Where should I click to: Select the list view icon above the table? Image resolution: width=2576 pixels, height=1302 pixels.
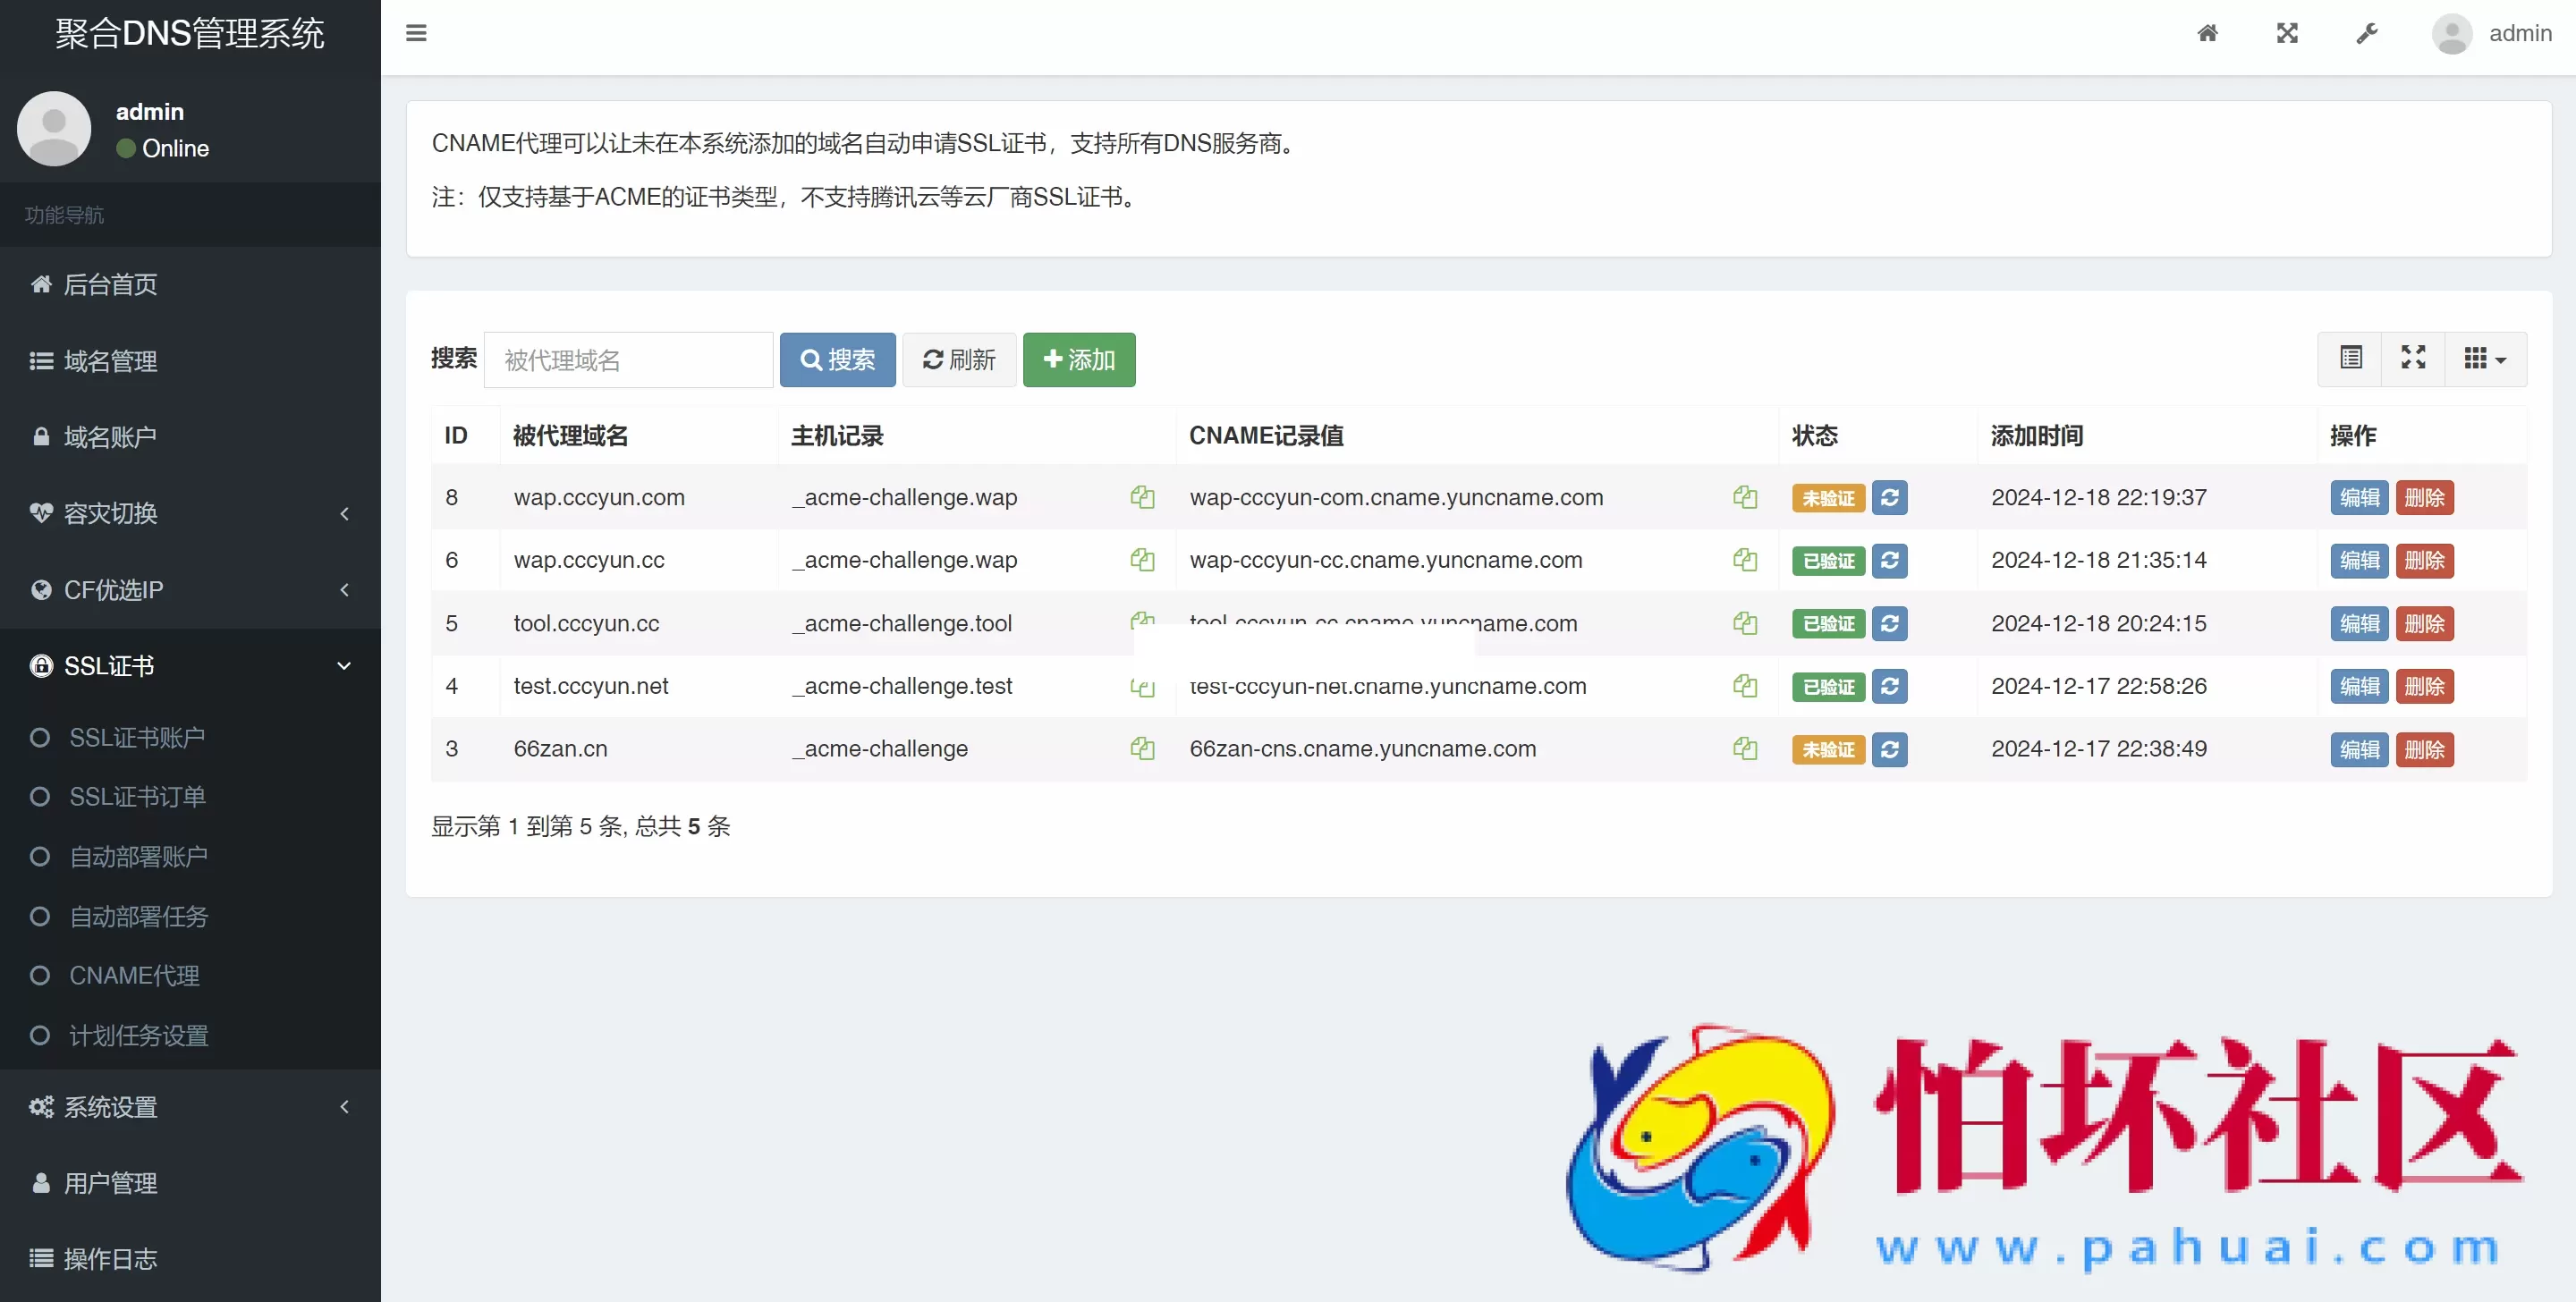pyautogui.click(x=2351, y=358)
